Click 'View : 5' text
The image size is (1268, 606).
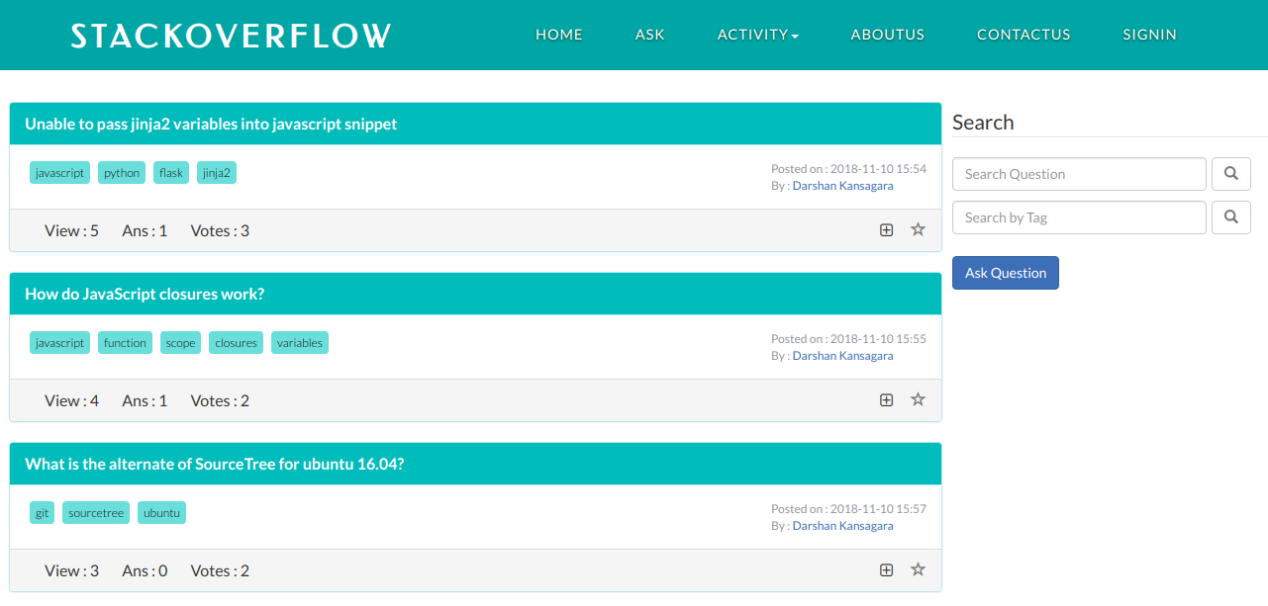pyautogui.click(x=71, y=230)
